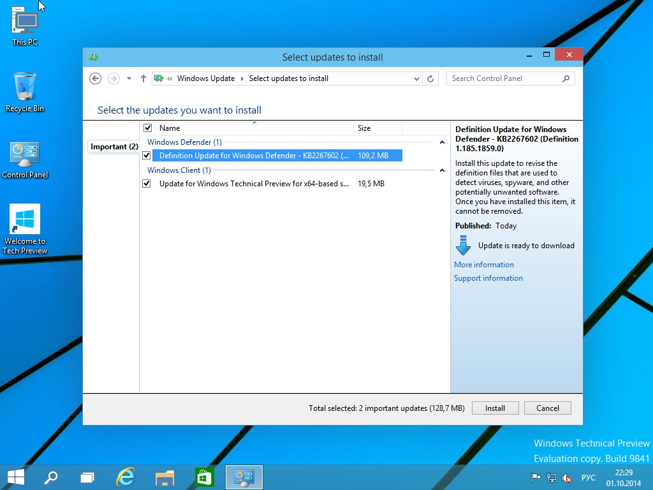The width and height of the screenshot is (653, 490).
Task: Open the Support information link
Action: tap(488, 278)
